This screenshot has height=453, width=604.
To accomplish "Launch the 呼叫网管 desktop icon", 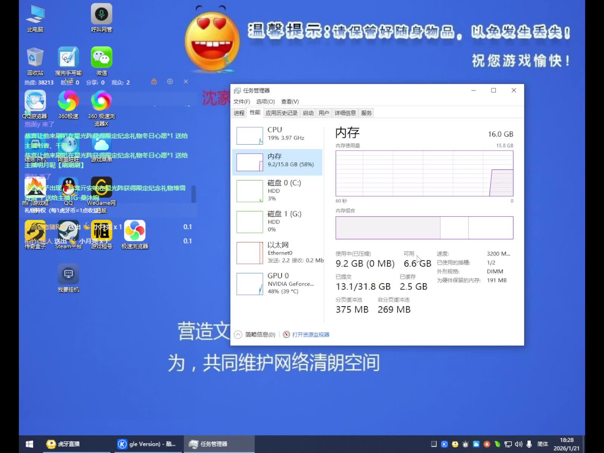I will coord(101,15).
